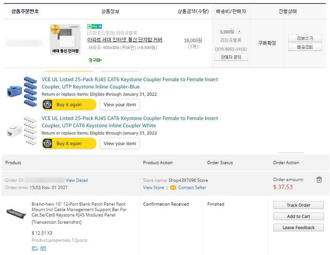Open the Transaction Screenshot link

[56, 222]
